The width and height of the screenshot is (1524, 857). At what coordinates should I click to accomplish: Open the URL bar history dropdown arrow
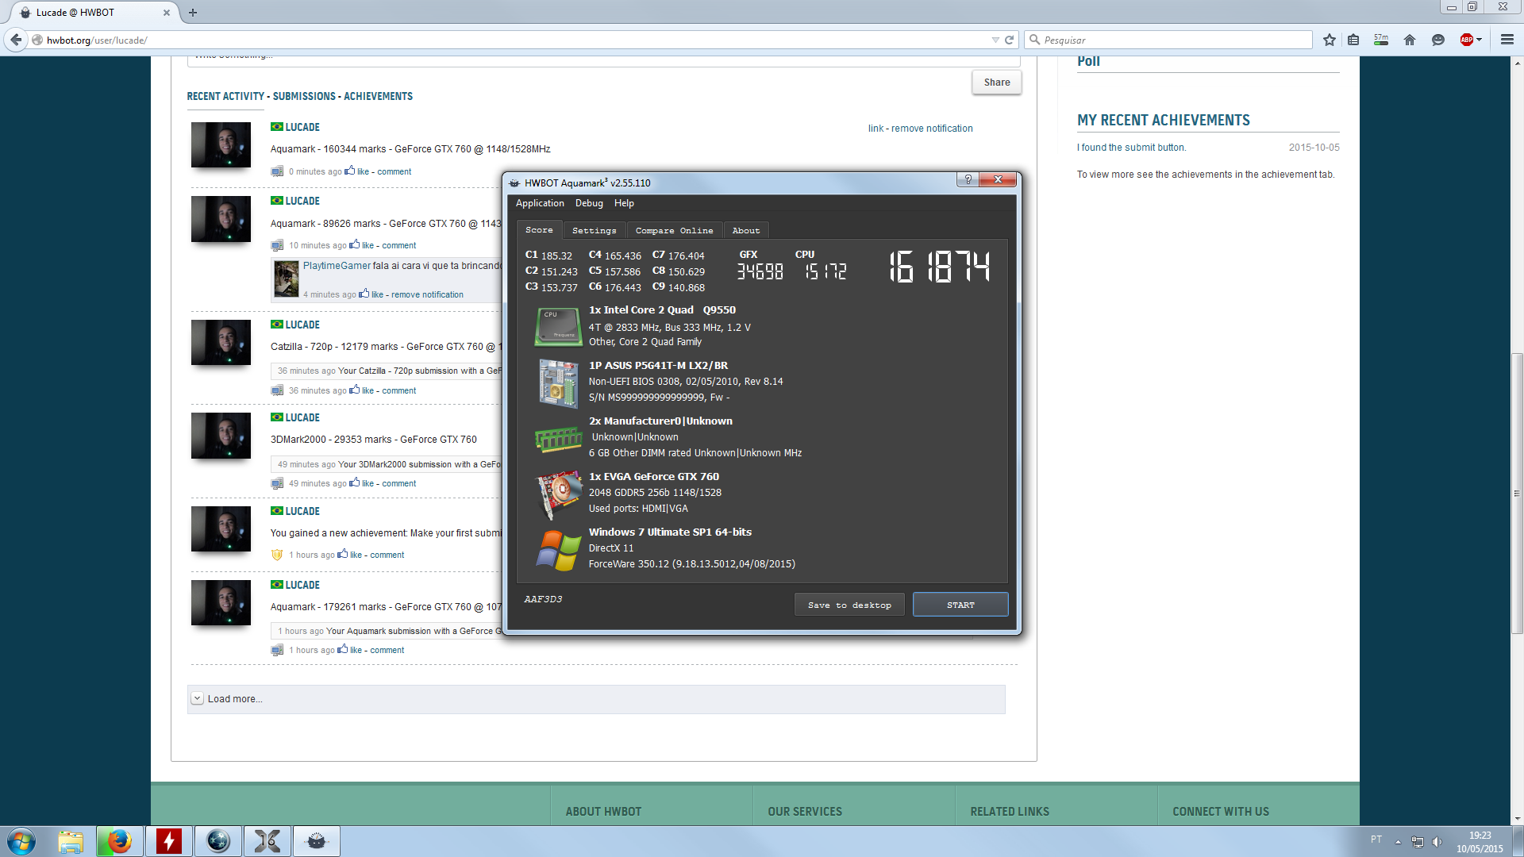[x=995, y=40]
